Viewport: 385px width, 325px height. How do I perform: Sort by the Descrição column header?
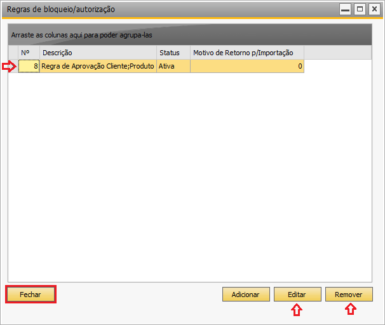tap(98, 53)
